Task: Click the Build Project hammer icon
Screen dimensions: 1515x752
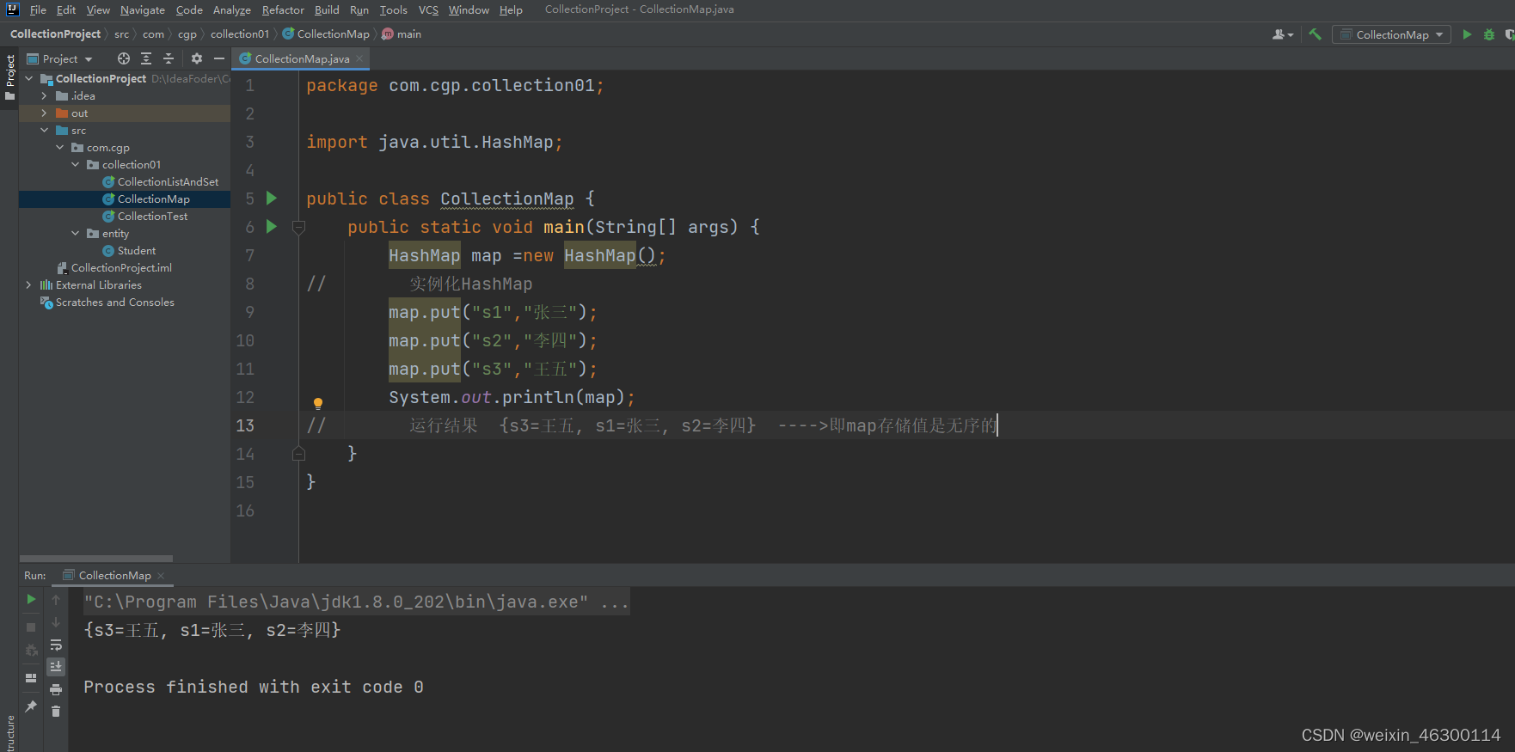Action: pos(1315,34)
